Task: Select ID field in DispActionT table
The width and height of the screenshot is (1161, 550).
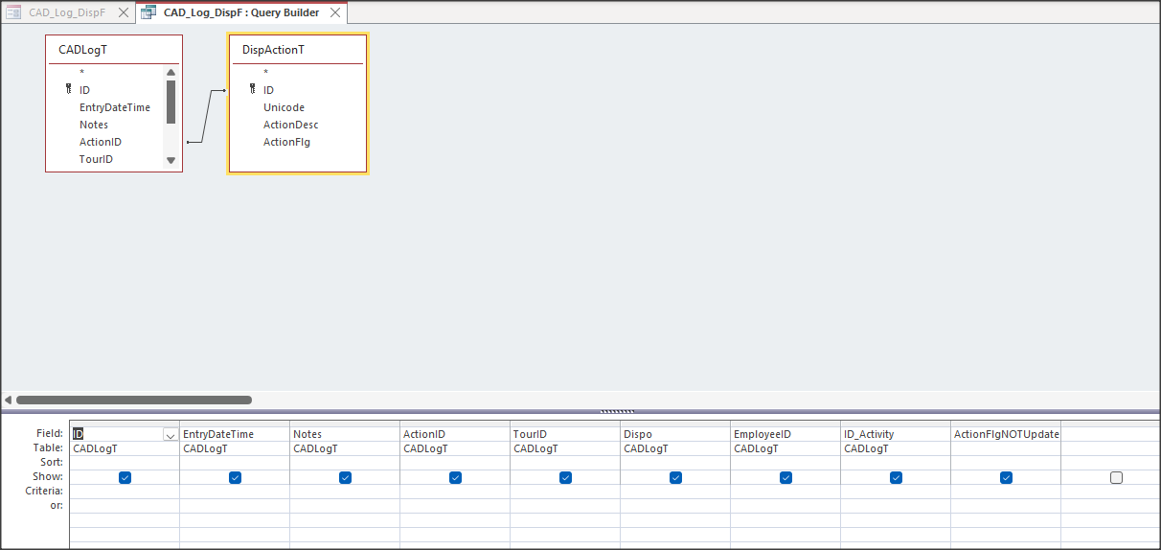Action: point(268,90)
